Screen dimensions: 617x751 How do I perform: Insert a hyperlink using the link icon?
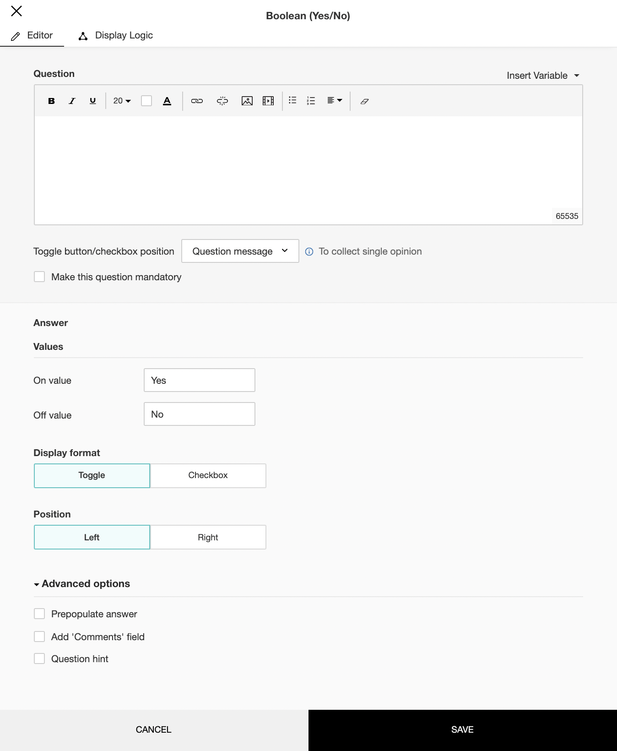[x=197, y=101]
